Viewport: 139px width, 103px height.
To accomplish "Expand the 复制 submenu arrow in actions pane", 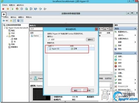I will [x=135, y=80].
